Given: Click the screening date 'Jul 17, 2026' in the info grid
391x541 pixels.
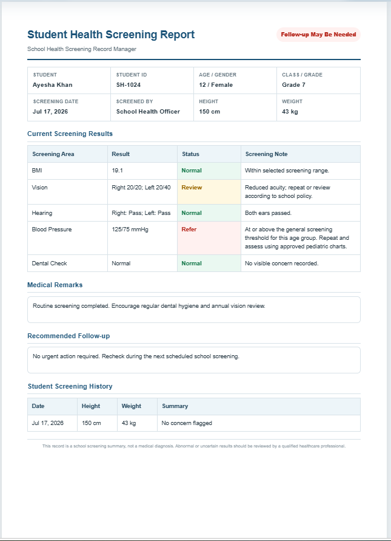Looking at the screenshot, I should 50,112.
